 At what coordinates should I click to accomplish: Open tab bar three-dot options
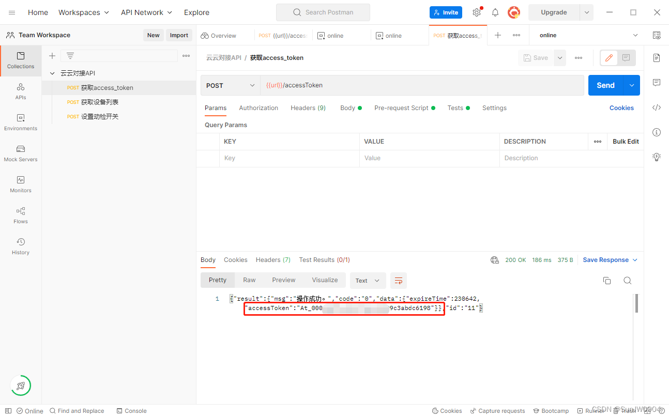tap(516, 35)
